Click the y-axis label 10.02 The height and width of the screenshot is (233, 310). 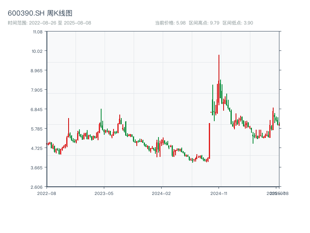click(x=37, y=51)
